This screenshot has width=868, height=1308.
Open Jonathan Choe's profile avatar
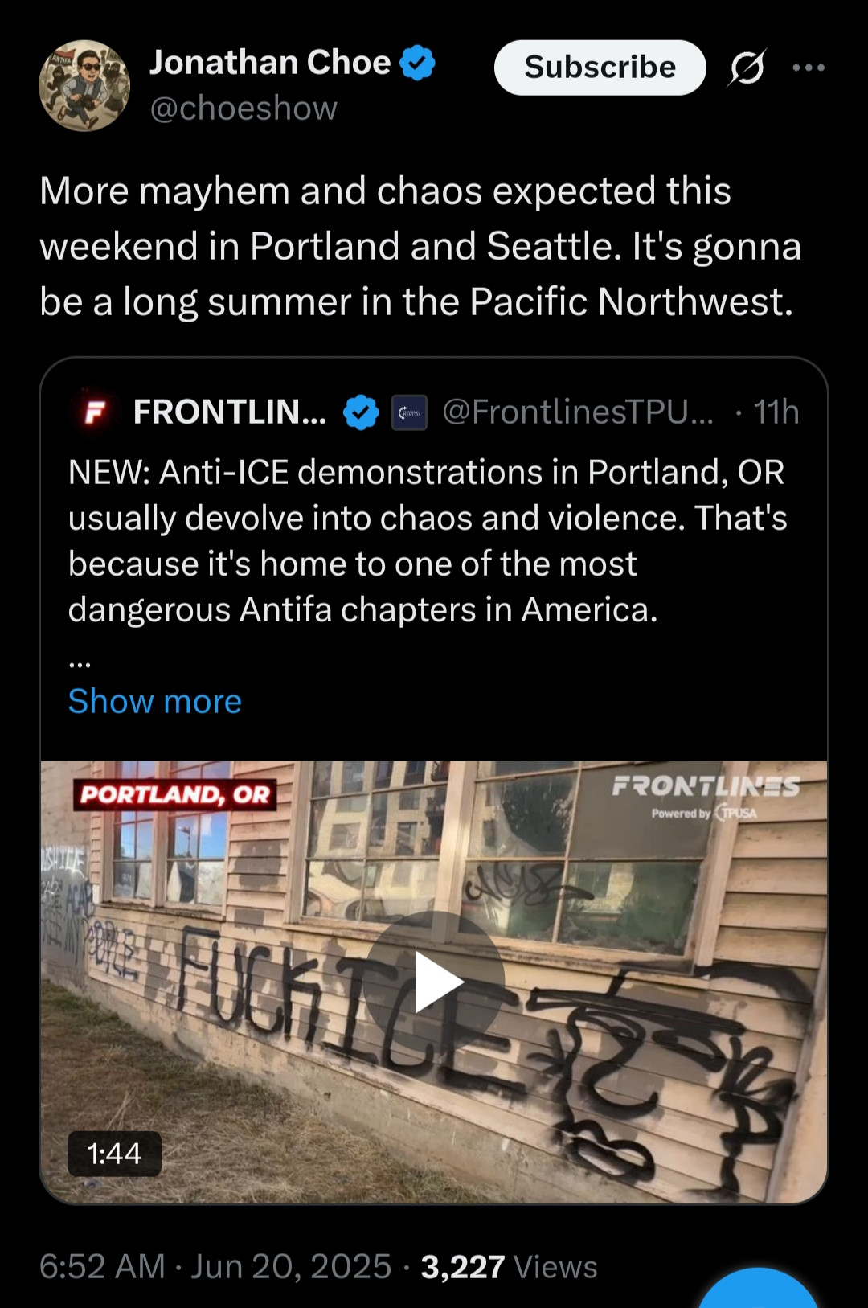click(x=84, y=85)
